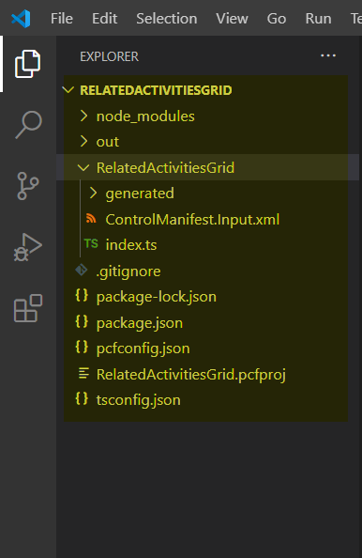Select the node_modules folder name
This screenshot has width=362, height=558.
point(145,116)
